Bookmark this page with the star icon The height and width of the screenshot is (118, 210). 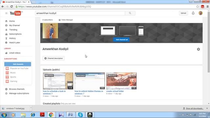click(x=198, y=7)
